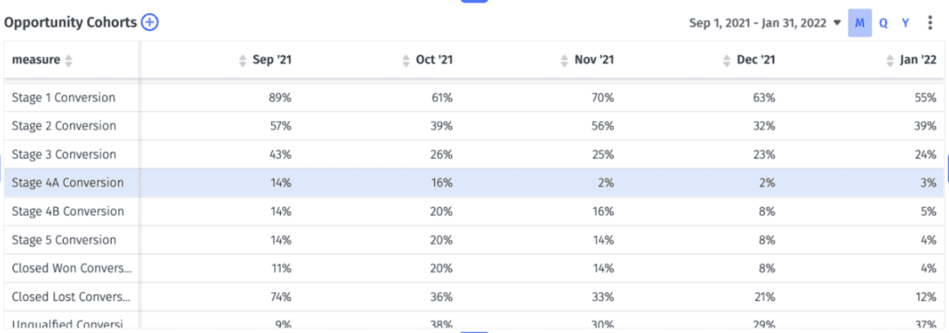Image resolution: width=949 pixels, height=333 pixels.
Task: Click the plus icon beside Opportunity Cohorts
Action: pyautogui.click(x=150, y=22)
